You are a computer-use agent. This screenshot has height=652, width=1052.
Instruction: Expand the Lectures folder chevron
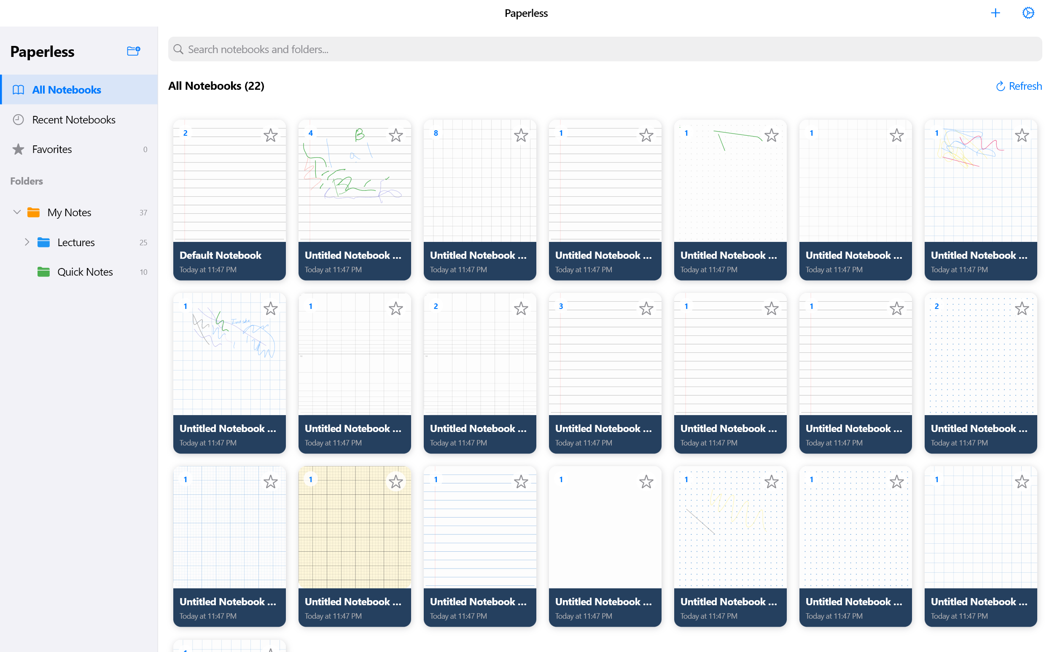(x=27, y=242)
